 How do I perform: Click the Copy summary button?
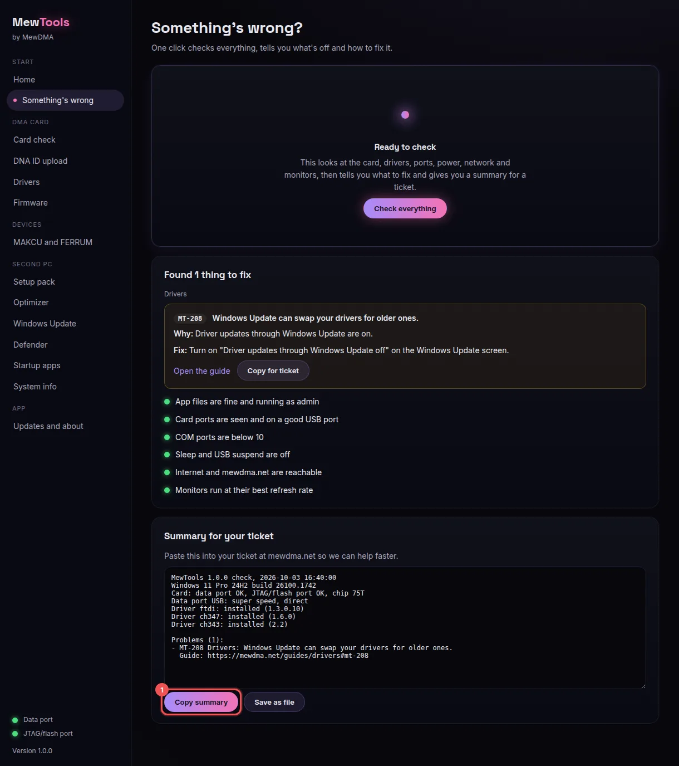tap(201, 702)
